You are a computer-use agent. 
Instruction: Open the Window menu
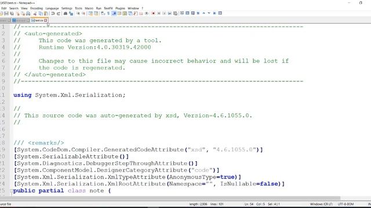(133, 8)
